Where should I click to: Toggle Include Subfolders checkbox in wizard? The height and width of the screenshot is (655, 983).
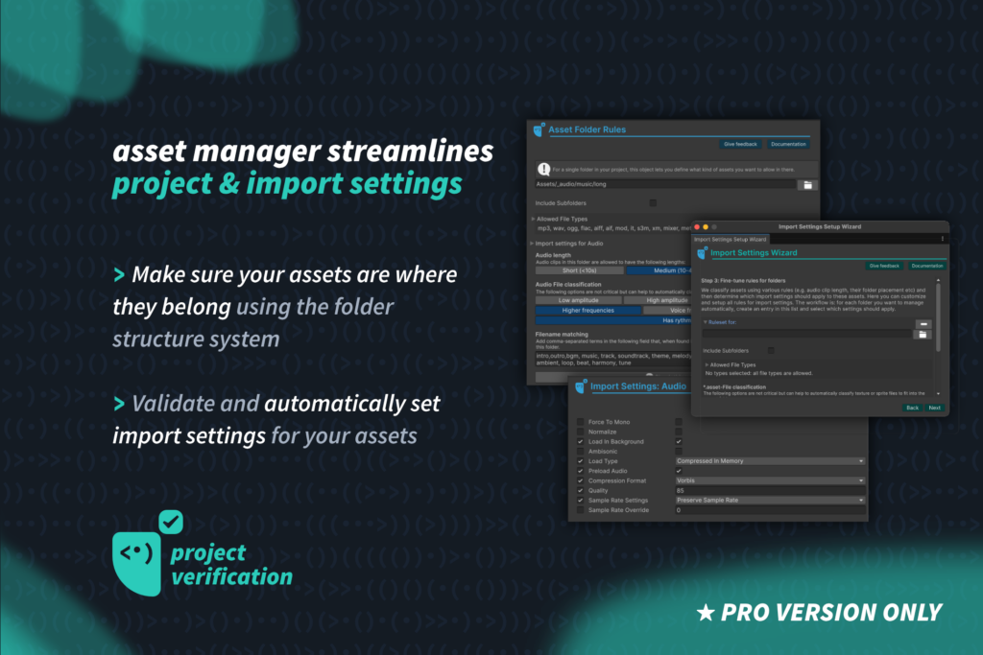pos(771,351)
